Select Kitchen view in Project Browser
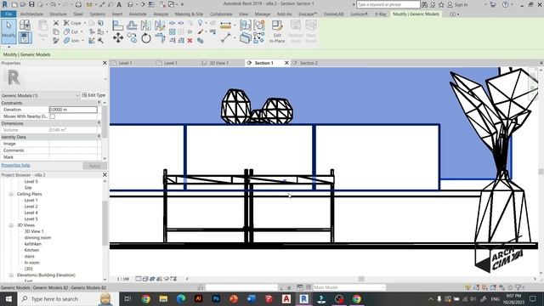Screen dimensions: 544x306 (31, 250)
